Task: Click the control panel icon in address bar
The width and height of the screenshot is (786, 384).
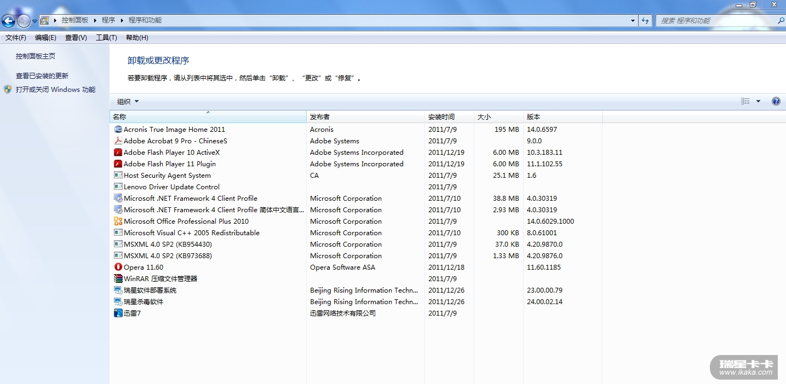Action: pos(45,20)
